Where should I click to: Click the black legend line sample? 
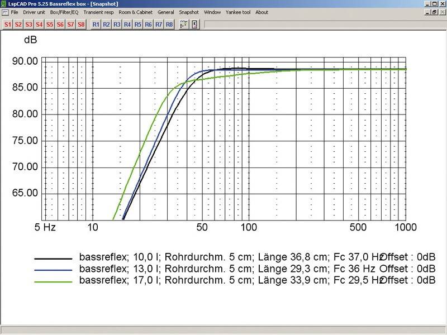click(x=53, y=259)
